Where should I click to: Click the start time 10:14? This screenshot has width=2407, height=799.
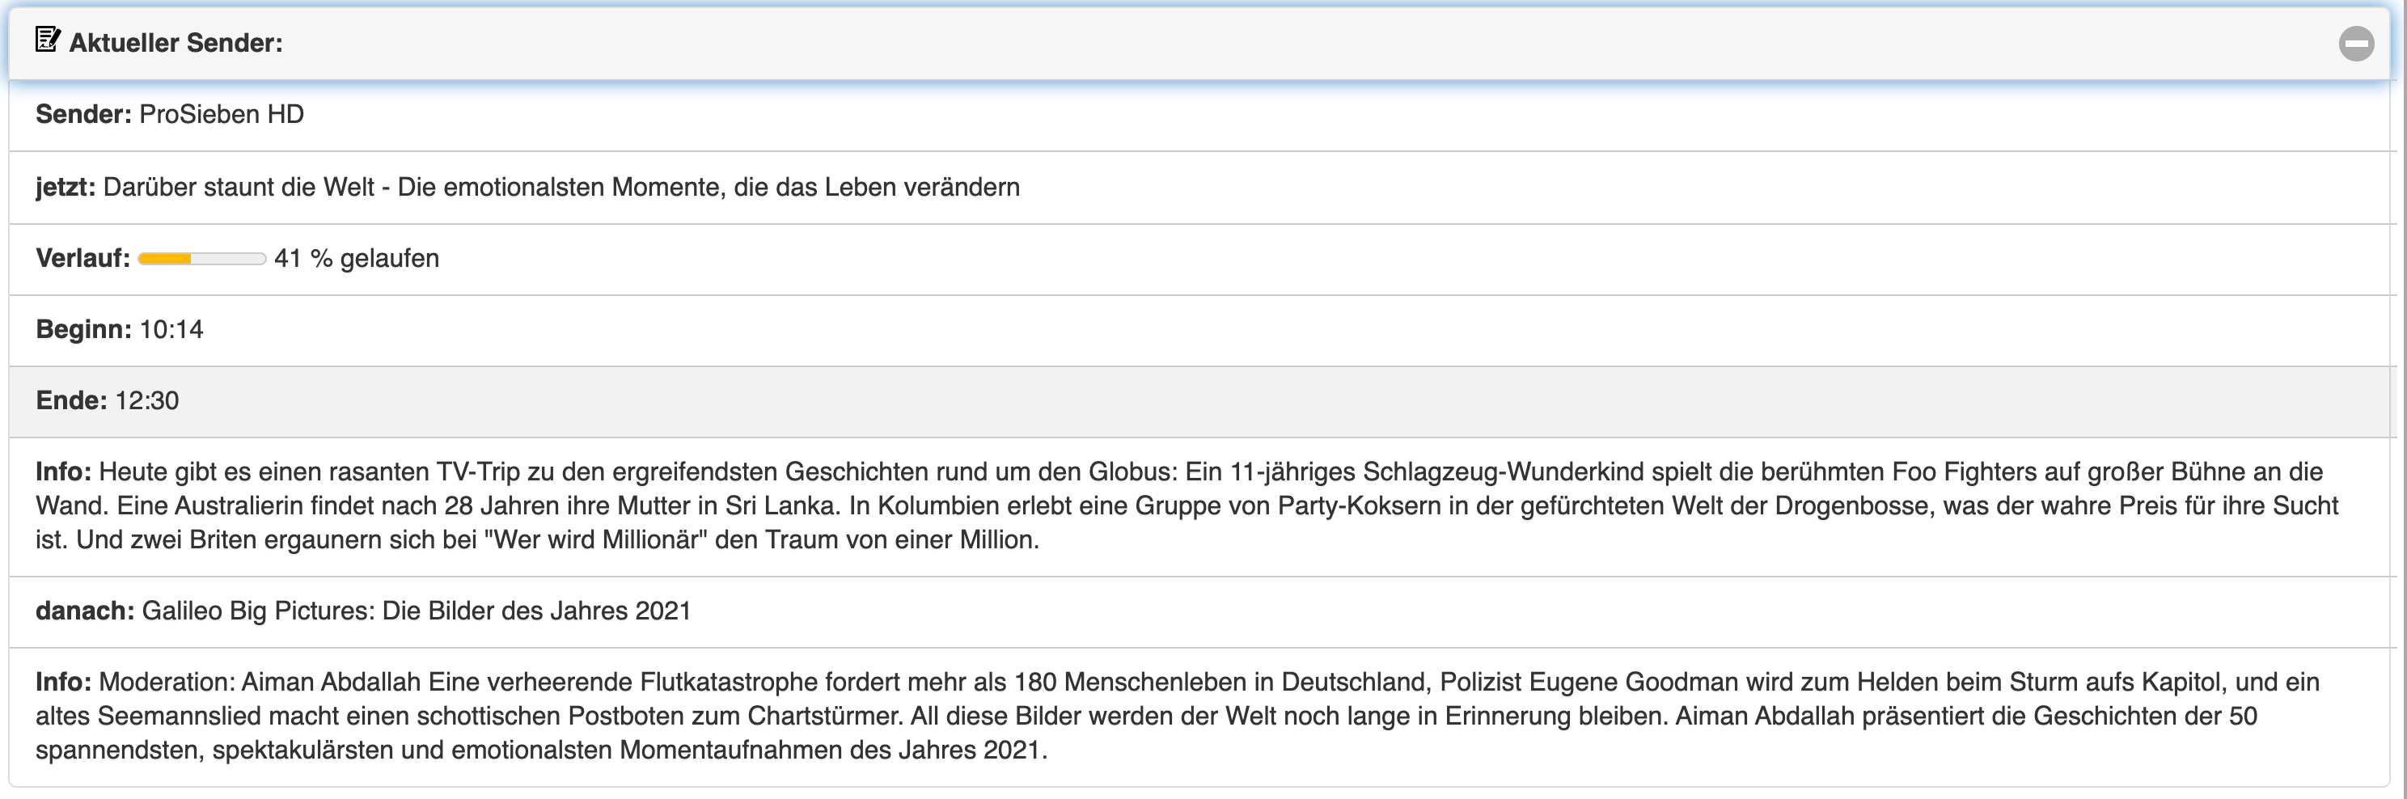pyautogui.click(x=171, y=329)
